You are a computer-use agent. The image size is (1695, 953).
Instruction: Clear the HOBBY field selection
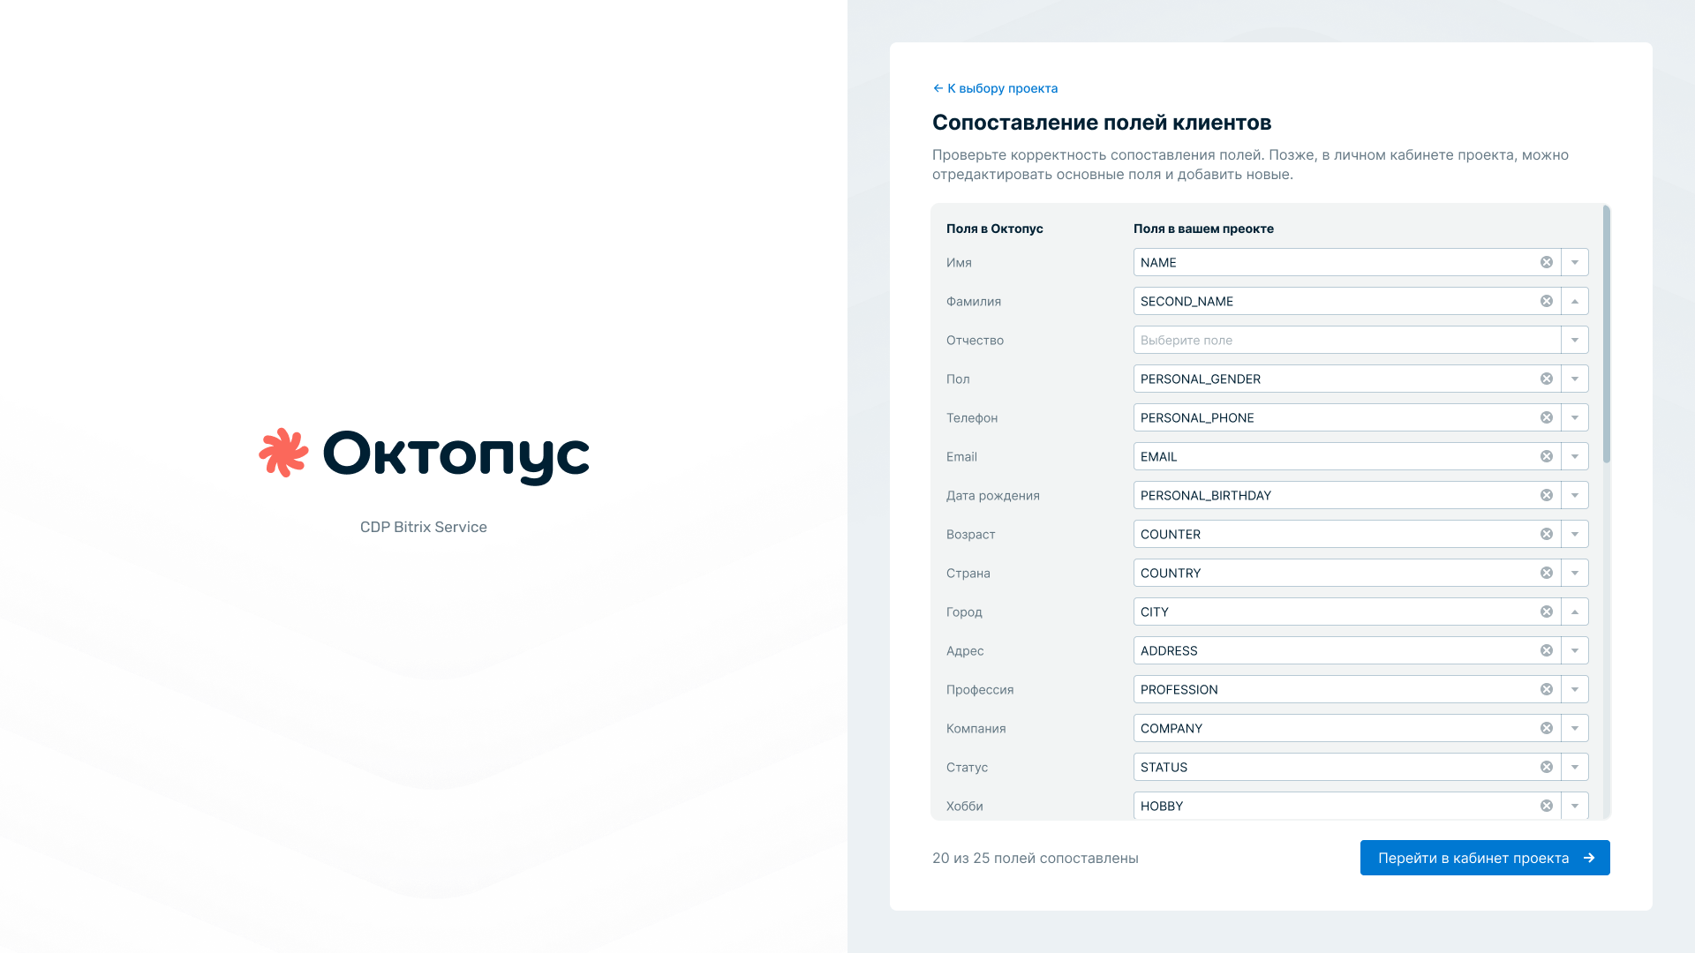coord(1547,806)
